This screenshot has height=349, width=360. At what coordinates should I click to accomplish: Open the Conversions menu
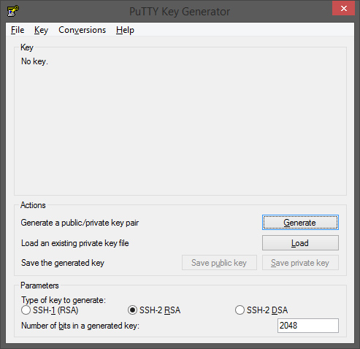click(x=83, y=30)
